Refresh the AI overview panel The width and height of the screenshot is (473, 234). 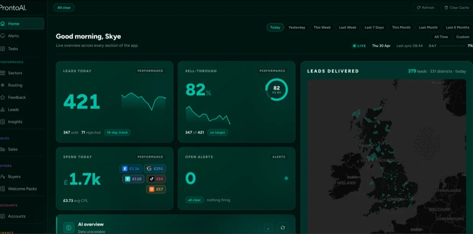tap(282, 228)
